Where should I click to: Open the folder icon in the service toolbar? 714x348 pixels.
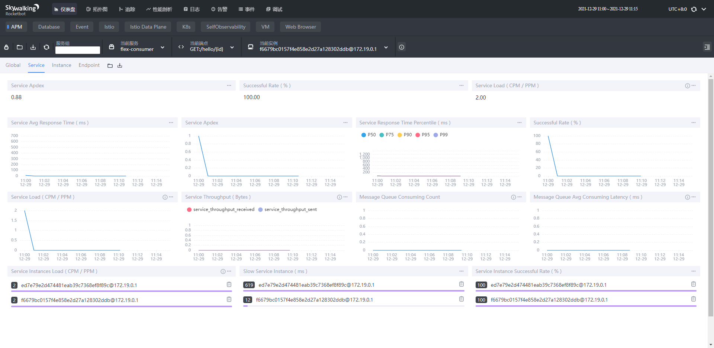(x=20, y=47)
